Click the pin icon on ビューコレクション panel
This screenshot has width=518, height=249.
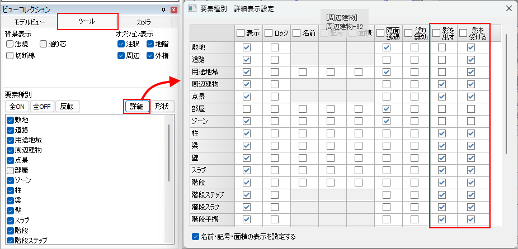coord(163,9)
